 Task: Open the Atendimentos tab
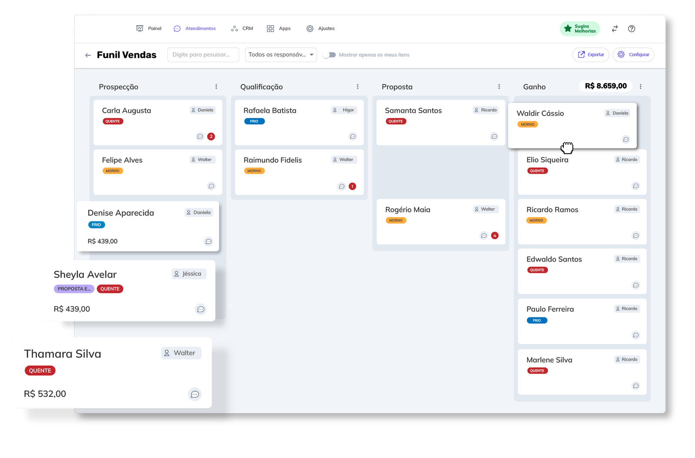[x=195, y=29]
